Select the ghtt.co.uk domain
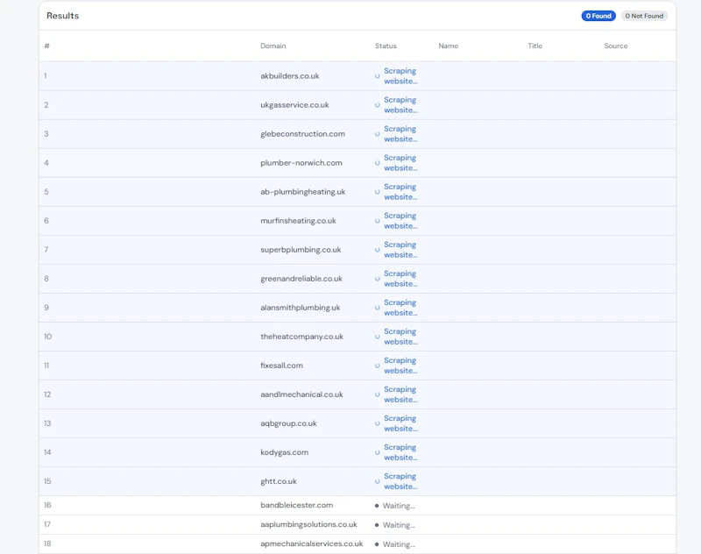Viewport: 701px width, 554px height. pyautogui.click(x=279, y=481)
